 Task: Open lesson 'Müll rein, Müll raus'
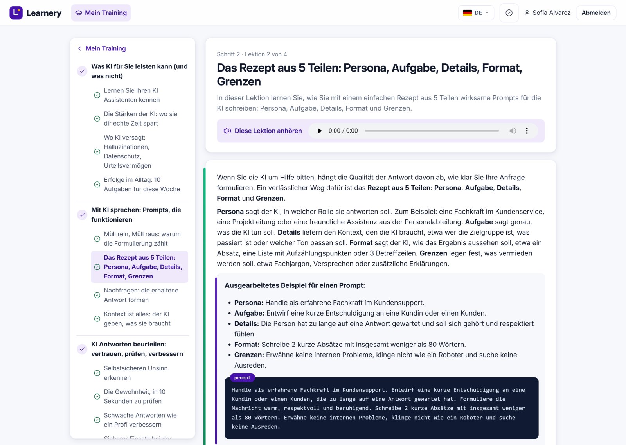(140, 239)
